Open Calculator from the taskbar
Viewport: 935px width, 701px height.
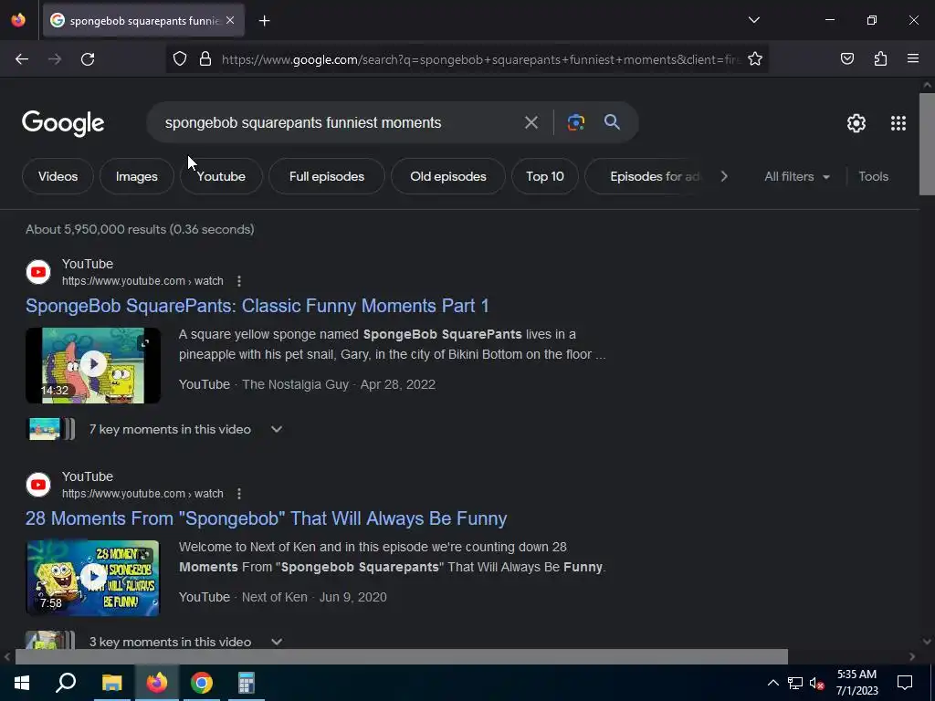click(247, 683)
